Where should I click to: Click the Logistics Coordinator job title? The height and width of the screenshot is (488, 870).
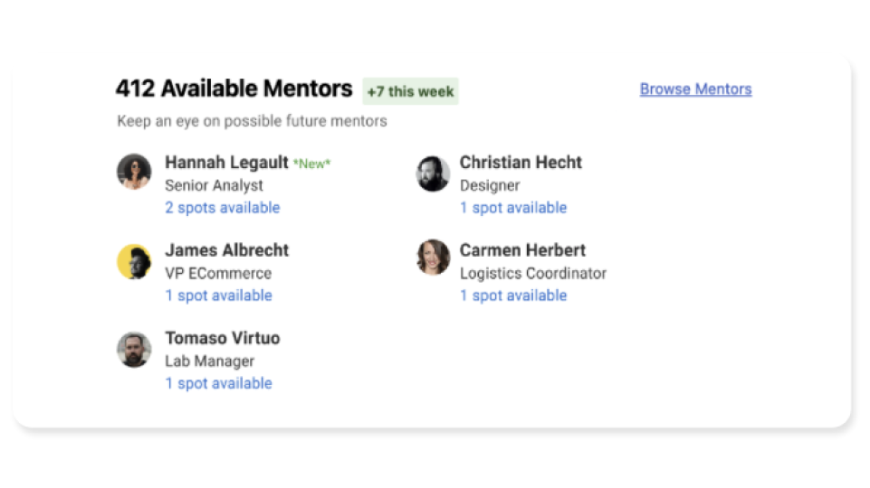pos(532,274)
